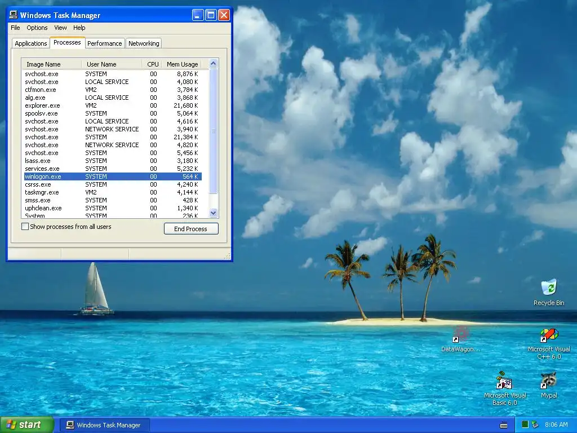Sort by User Name column header
The height and width of the screenshot is (433, 577).
click(112, 64)
